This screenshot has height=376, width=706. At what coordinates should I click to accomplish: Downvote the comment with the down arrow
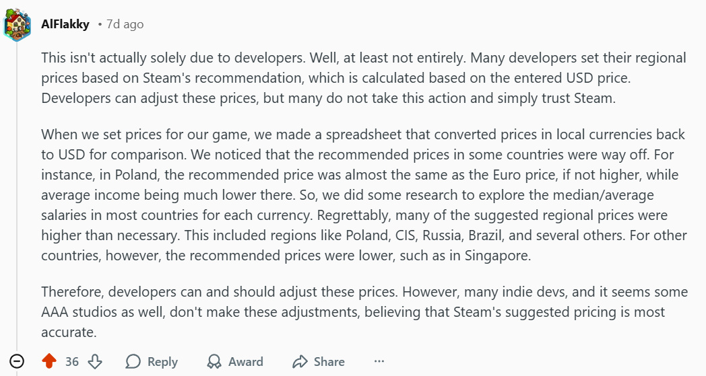pyautogui.click(x=95, y=362)
